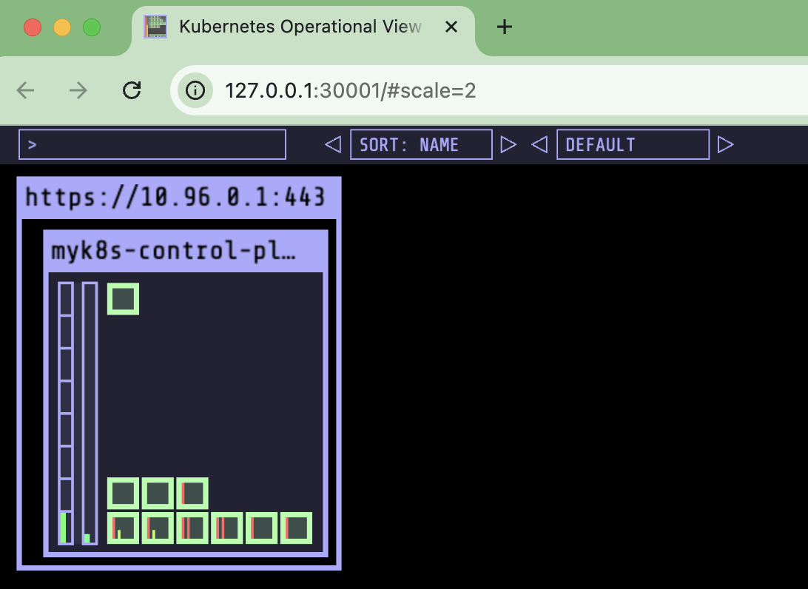Viewport: 808px width, 589px height.
Task: Click the yellow macOS minimize window button
Action: 62,27
